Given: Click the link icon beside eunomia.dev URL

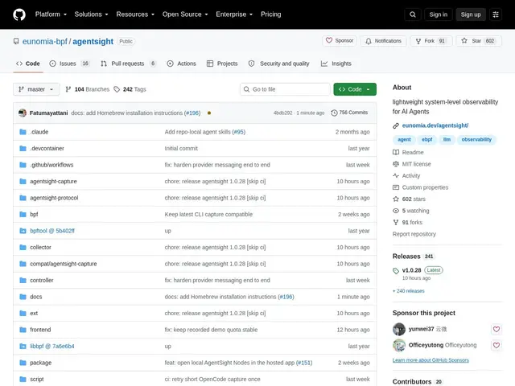Looking at the screenshot, I should pyautogui.click(x=396, y=125).
